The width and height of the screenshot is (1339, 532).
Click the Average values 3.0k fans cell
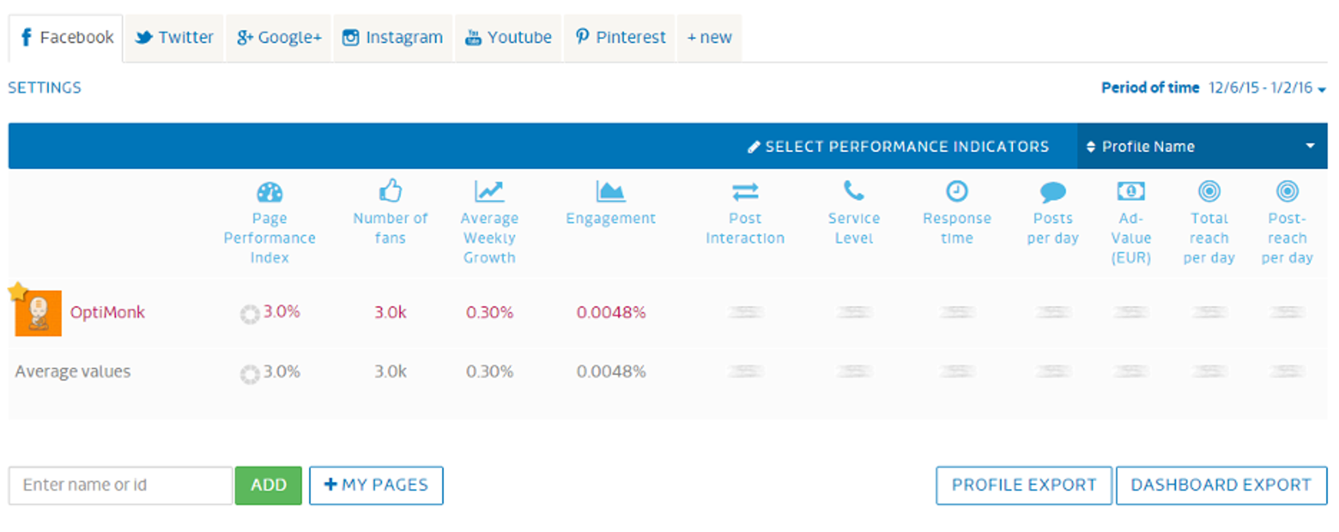[391, 372]
